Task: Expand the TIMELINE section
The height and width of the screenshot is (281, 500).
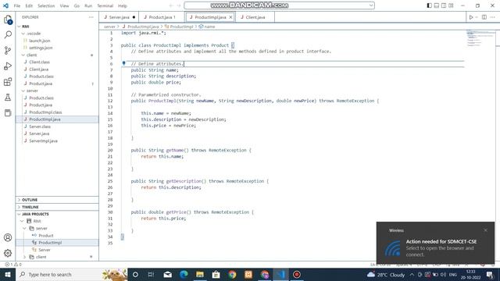Action: 57,207
